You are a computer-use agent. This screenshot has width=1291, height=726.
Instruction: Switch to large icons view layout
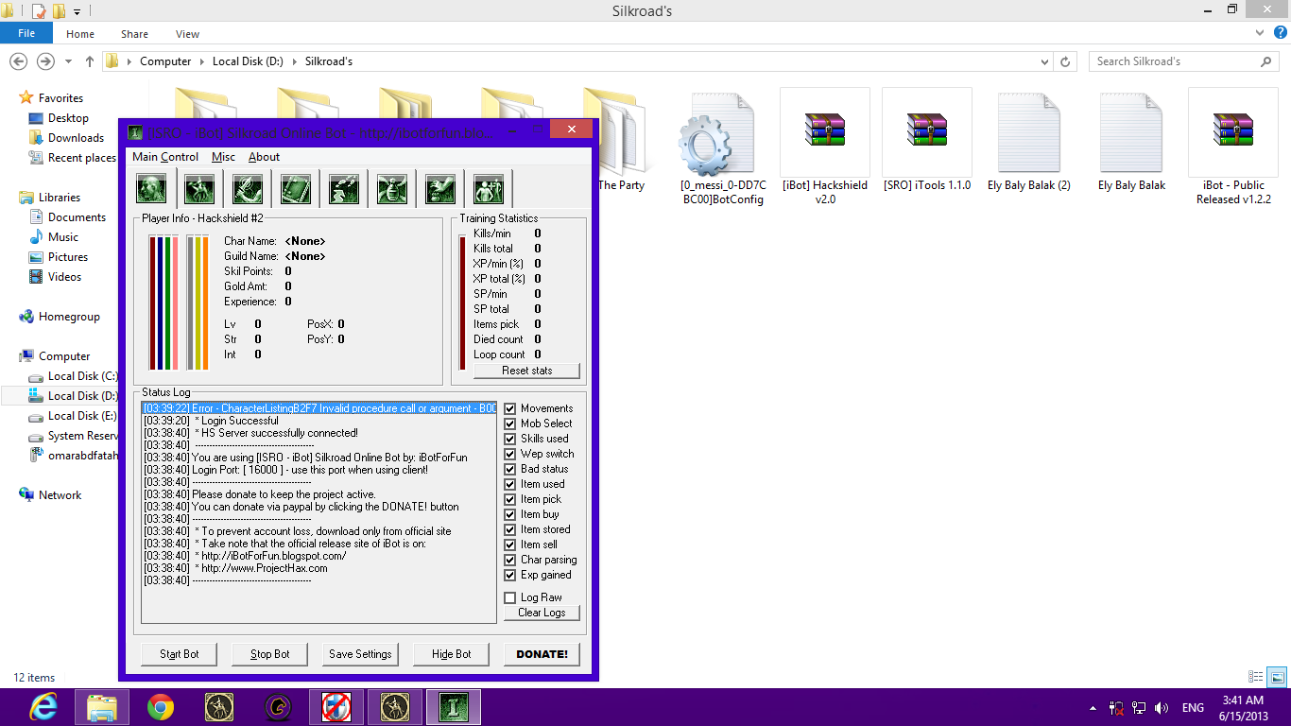(1277, 677)
